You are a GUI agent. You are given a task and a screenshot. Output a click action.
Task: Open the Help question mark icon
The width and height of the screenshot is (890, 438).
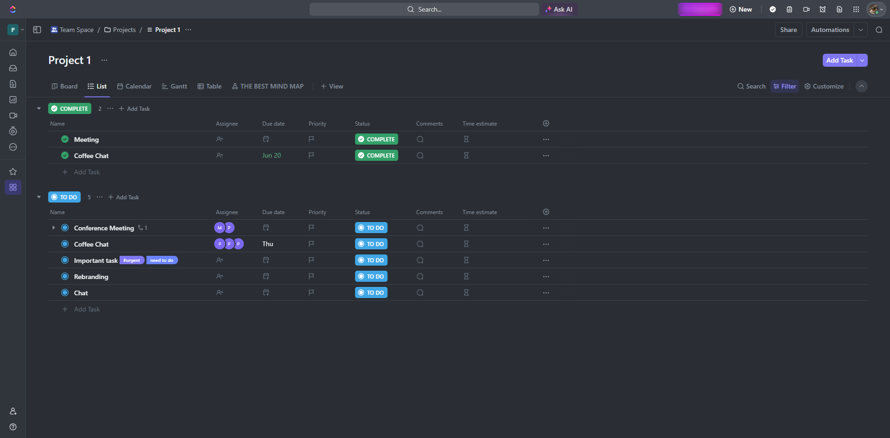pos(13,427)
